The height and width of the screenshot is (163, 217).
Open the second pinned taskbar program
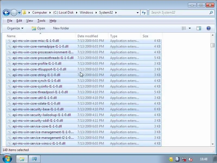coord(34,159)
